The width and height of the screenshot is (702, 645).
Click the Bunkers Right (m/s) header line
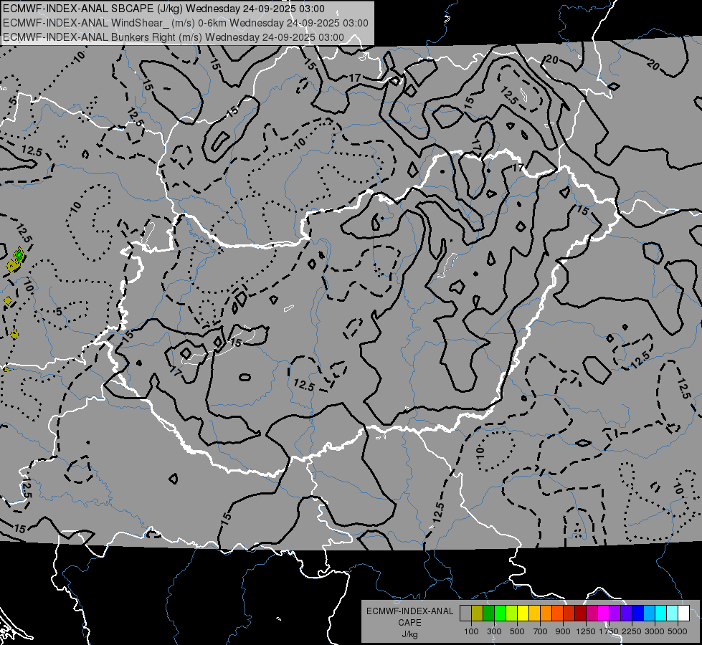[x=174, y=37]
